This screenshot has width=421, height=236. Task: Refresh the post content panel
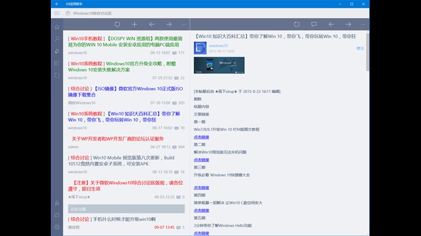[297, 24]
